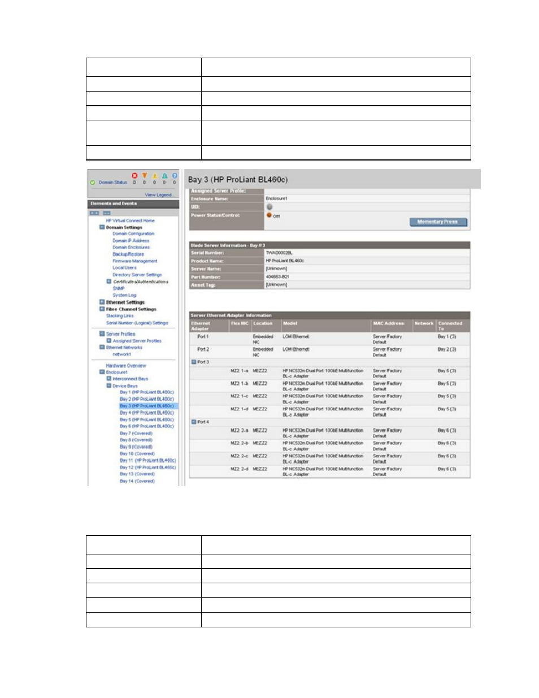Viewport: 539px width, 698px height.
Task: Open Domain Enclosures page
Action: [x=131, y=247]
